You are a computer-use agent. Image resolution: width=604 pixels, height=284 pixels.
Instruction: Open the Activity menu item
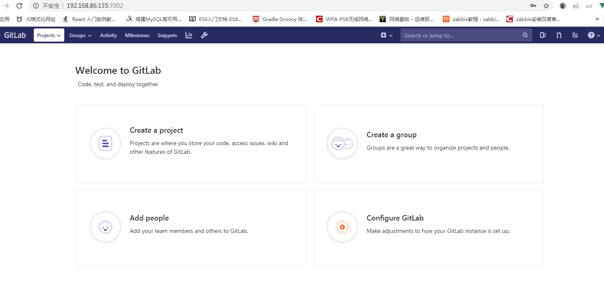(x=108, y=35)
